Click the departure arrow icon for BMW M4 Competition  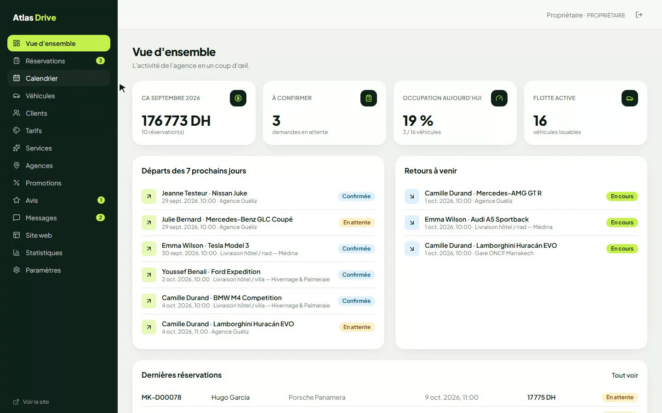149,301
